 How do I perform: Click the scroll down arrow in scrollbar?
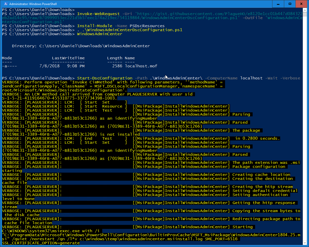tap(305, 243)
